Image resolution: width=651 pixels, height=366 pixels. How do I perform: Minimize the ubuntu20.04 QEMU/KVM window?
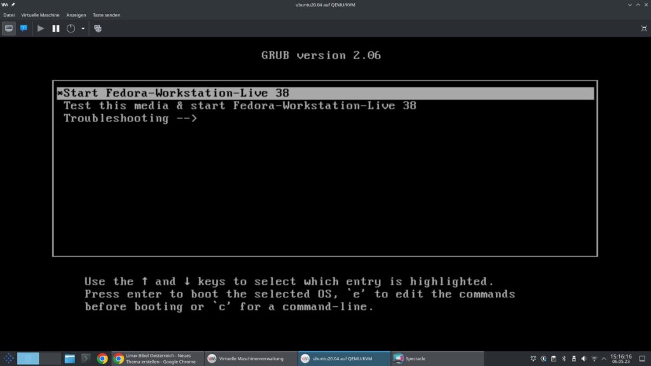[630, 4]
